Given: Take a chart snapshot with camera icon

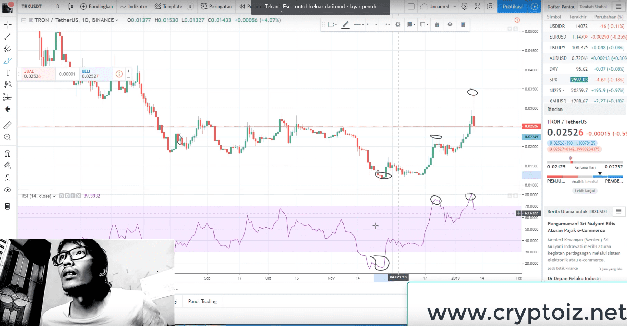Looking at the screenshot, I should [490, 6].
